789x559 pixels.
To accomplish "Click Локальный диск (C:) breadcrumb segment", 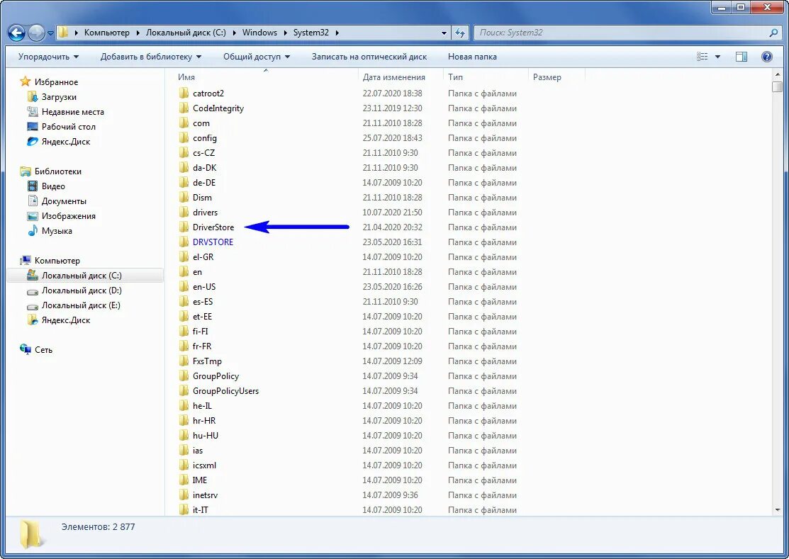I will click(x=186, y=33).
